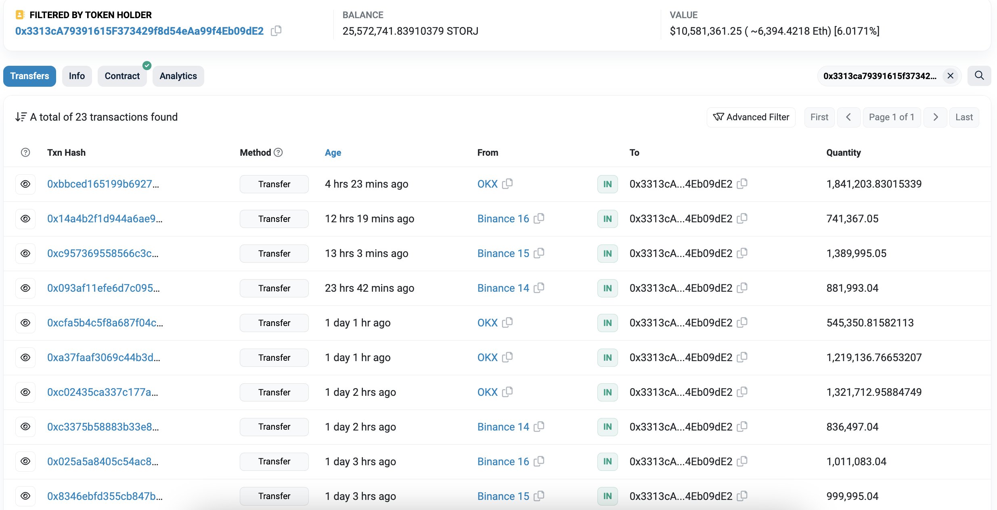Copy the OKX address in the first row

coord(507,184)
